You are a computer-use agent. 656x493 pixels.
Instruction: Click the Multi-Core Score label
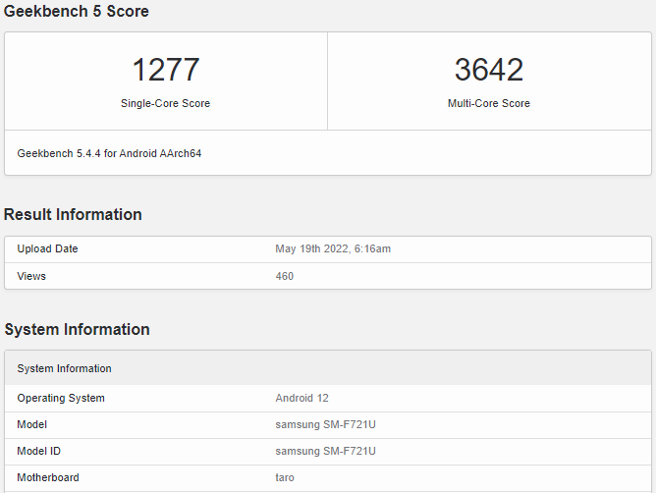[488, 103]
